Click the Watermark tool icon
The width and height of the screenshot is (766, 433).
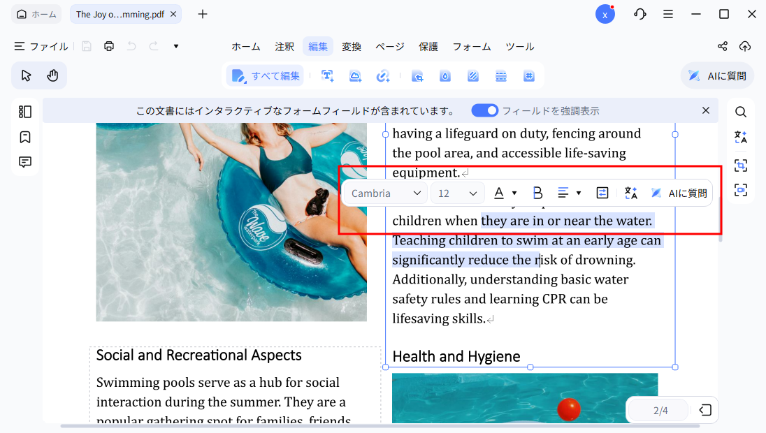[445, 76]
